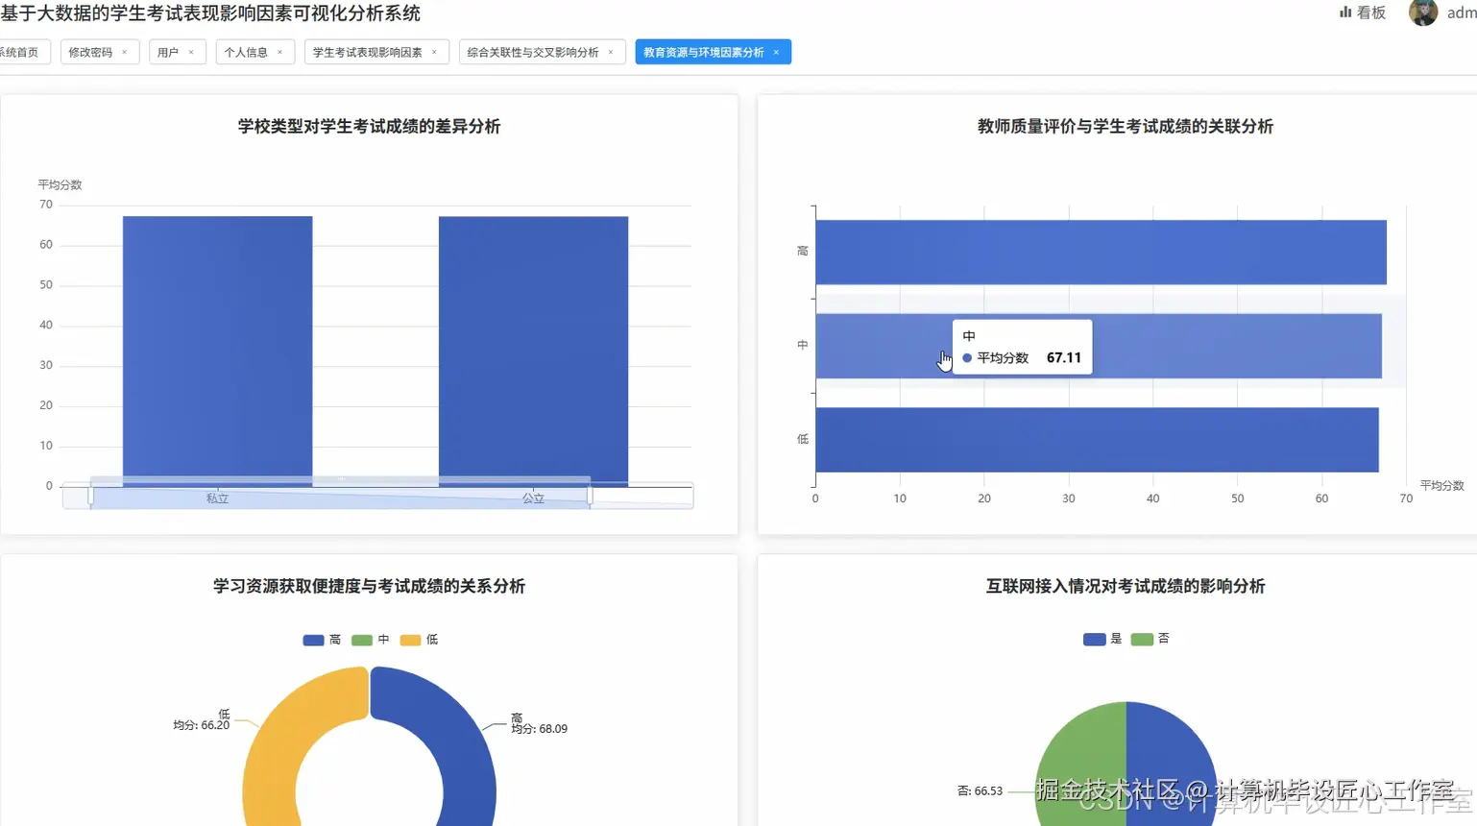Image resolution: width=1477 pixels, height=826 pixels.
Task: Click the 公立 bar in school type chart
Action: 533,351
